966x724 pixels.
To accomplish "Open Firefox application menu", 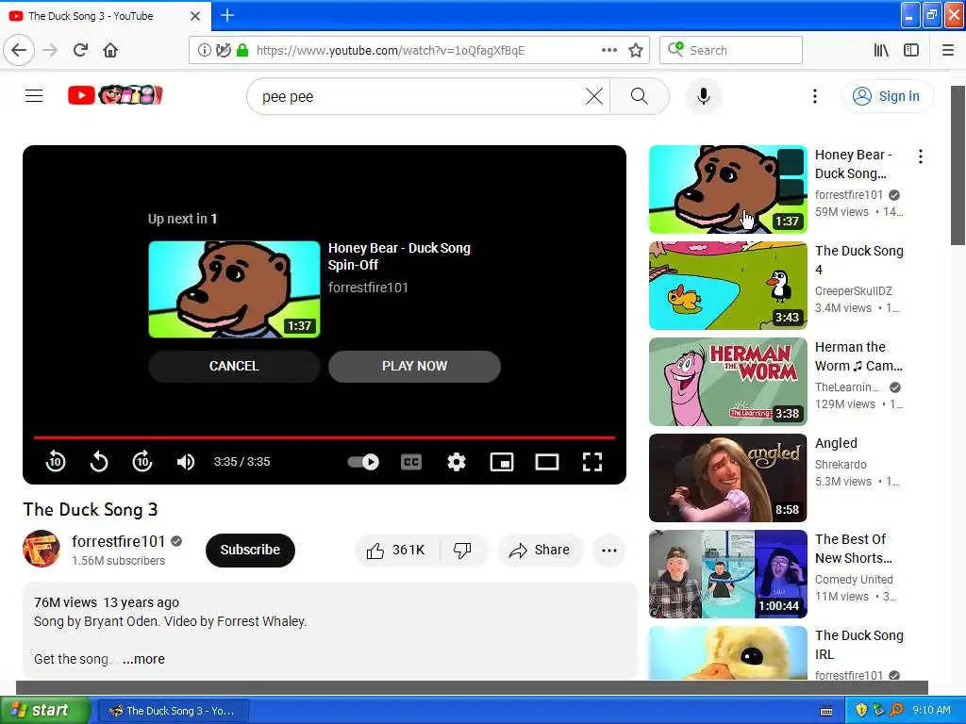I will (x=948, y=50).
